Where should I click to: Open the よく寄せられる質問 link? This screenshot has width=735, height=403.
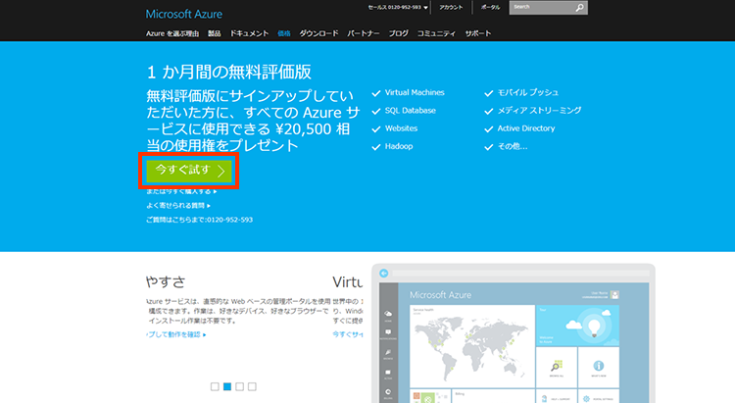(176, 206)
